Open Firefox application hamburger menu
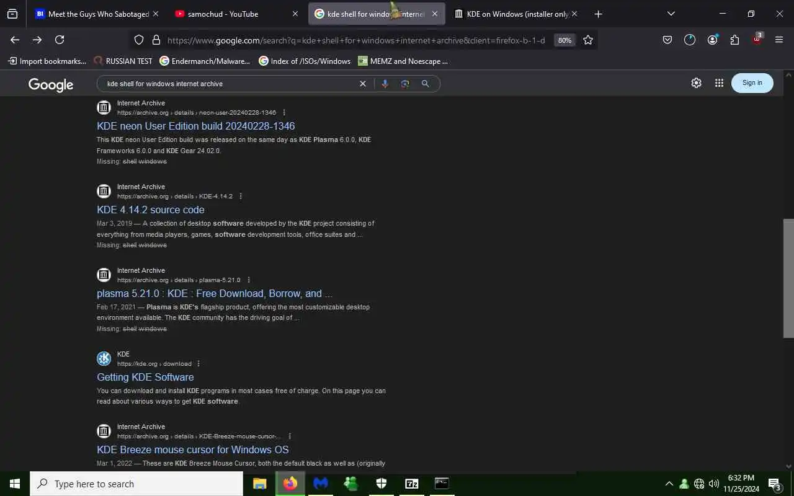This screenshot has width=794, height=496. coord(779,40)
